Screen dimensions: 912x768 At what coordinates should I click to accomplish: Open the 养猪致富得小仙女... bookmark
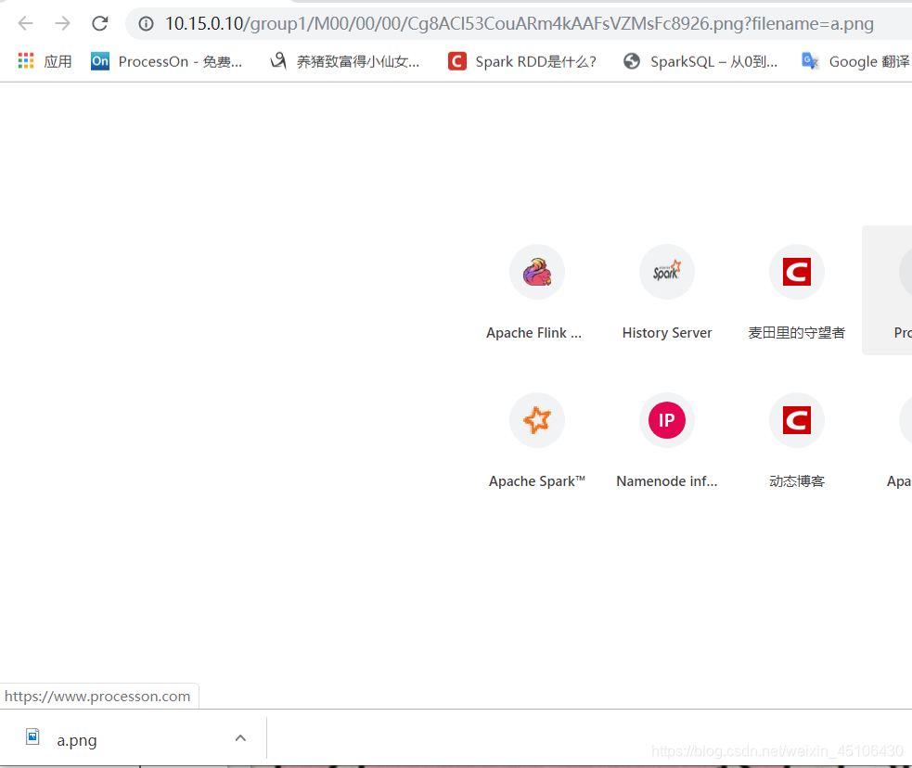[358, 61]
